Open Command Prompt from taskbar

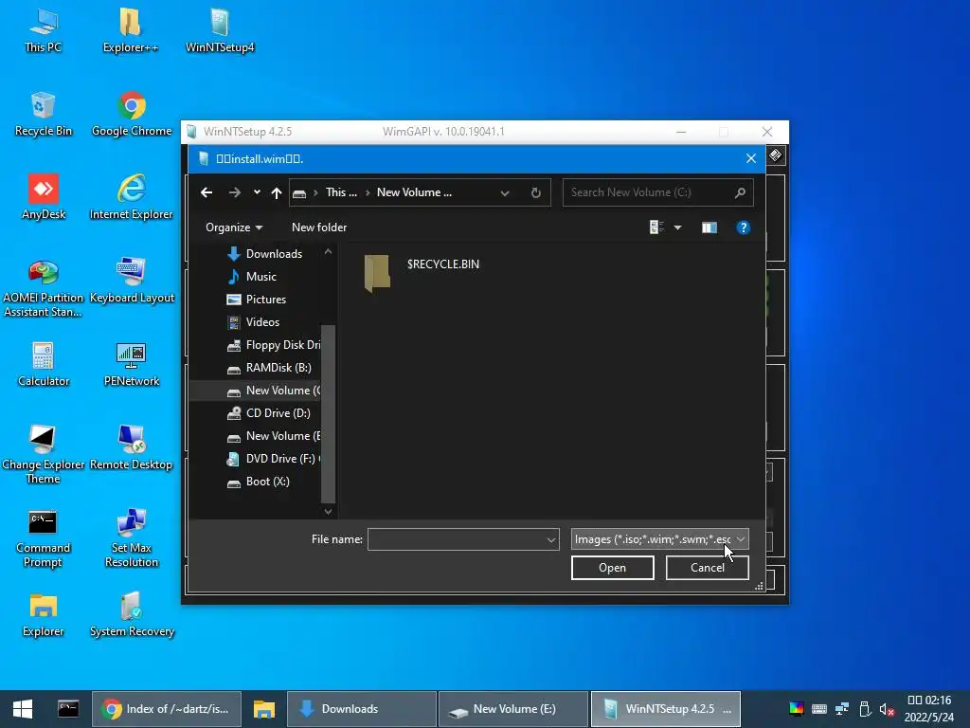(68, 709)
